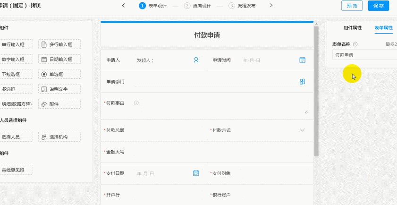Switch to the 表单属性 tab
This screenshot has height=205, width=397.
384,28
